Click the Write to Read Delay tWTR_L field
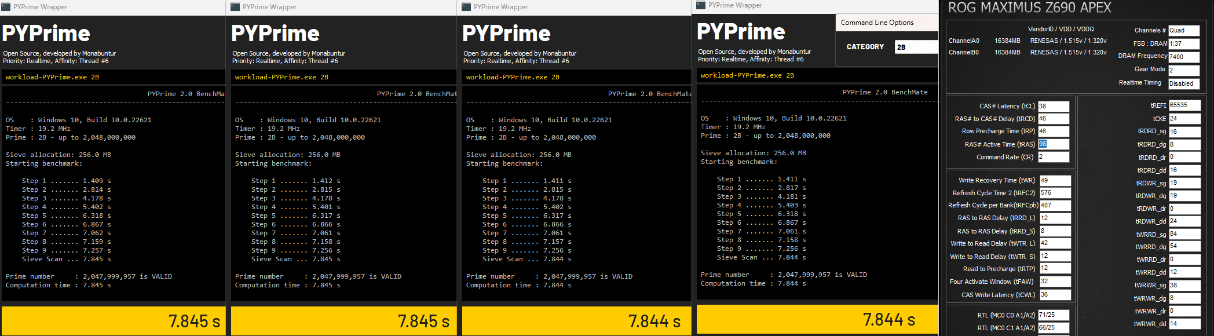1214x336 pixels. click(x=1055, y=243)
